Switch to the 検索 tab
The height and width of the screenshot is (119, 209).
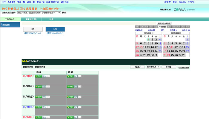pyautogui.click(x=51, y=19)
